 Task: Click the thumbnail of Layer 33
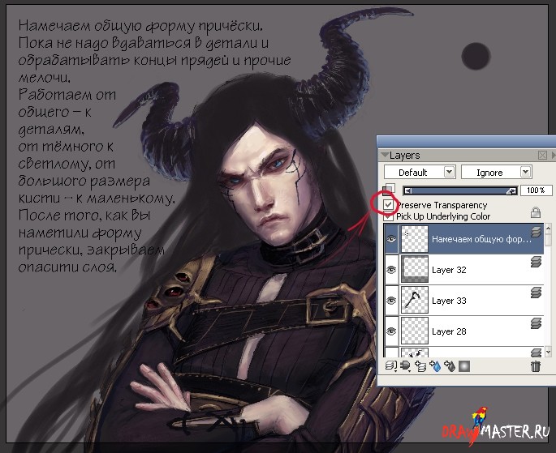[415, 300]
